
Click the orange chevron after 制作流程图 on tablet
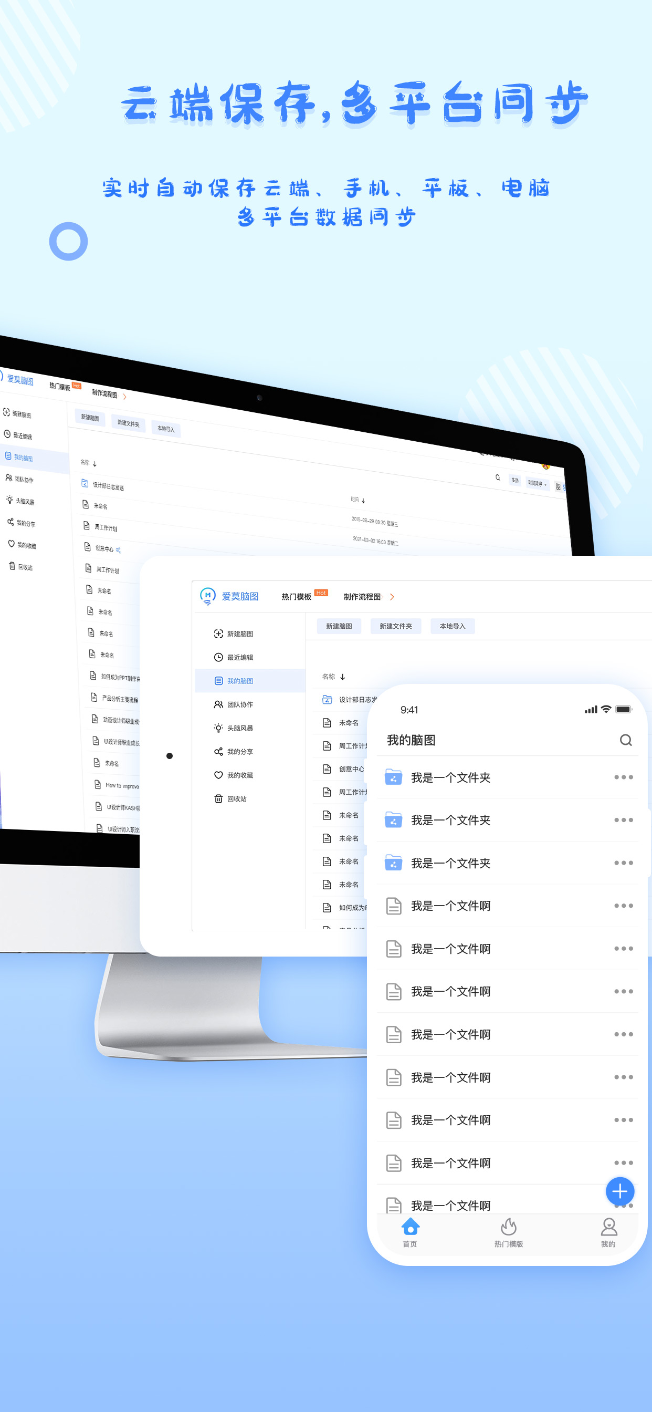pos(392,597)
